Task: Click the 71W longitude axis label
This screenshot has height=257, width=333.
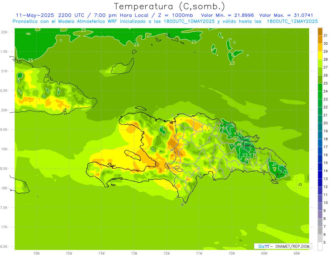Action: (x=199, y=253)
